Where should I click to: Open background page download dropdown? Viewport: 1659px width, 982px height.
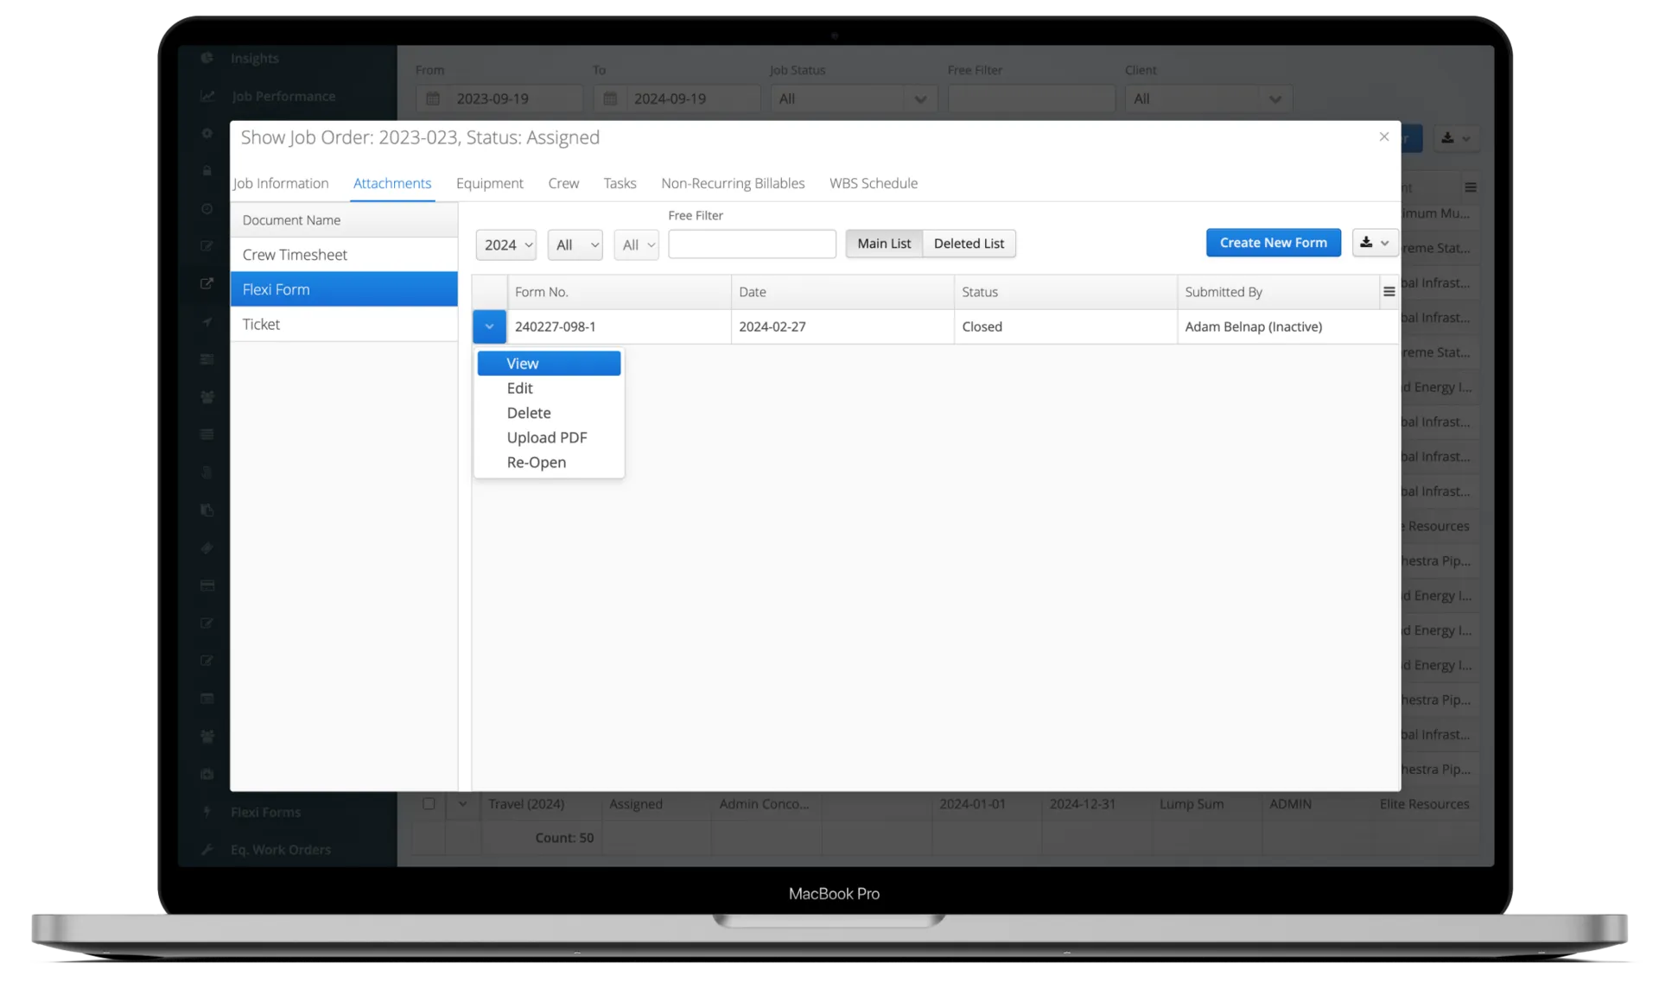(x=1456, y=138)
